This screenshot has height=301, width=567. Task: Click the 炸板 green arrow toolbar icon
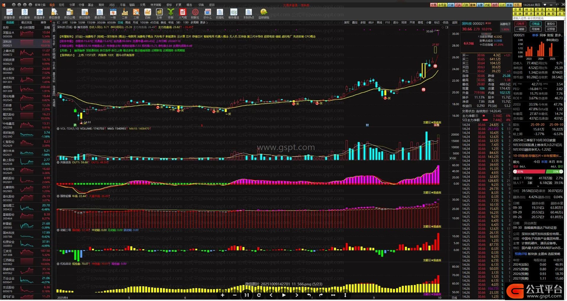tap(171, 13)
